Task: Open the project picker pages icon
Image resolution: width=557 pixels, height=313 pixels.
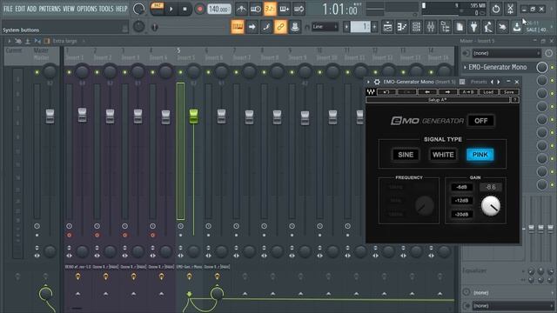Action: [460, 27]
